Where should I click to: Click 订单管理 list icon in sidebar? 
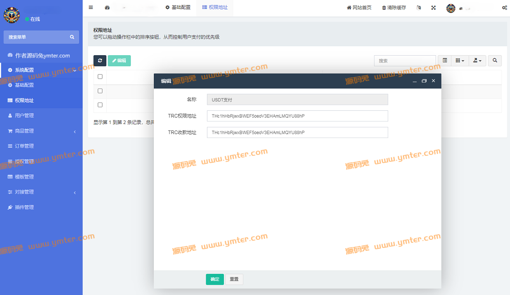[x=10, y=146]
